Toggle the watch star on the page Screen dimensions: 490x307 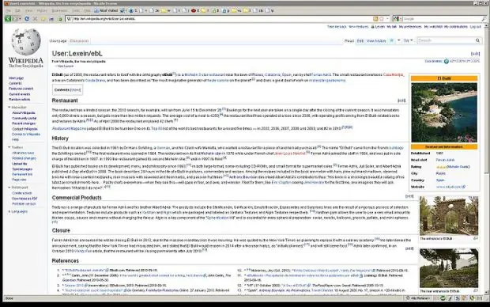(x=391, y=40)
